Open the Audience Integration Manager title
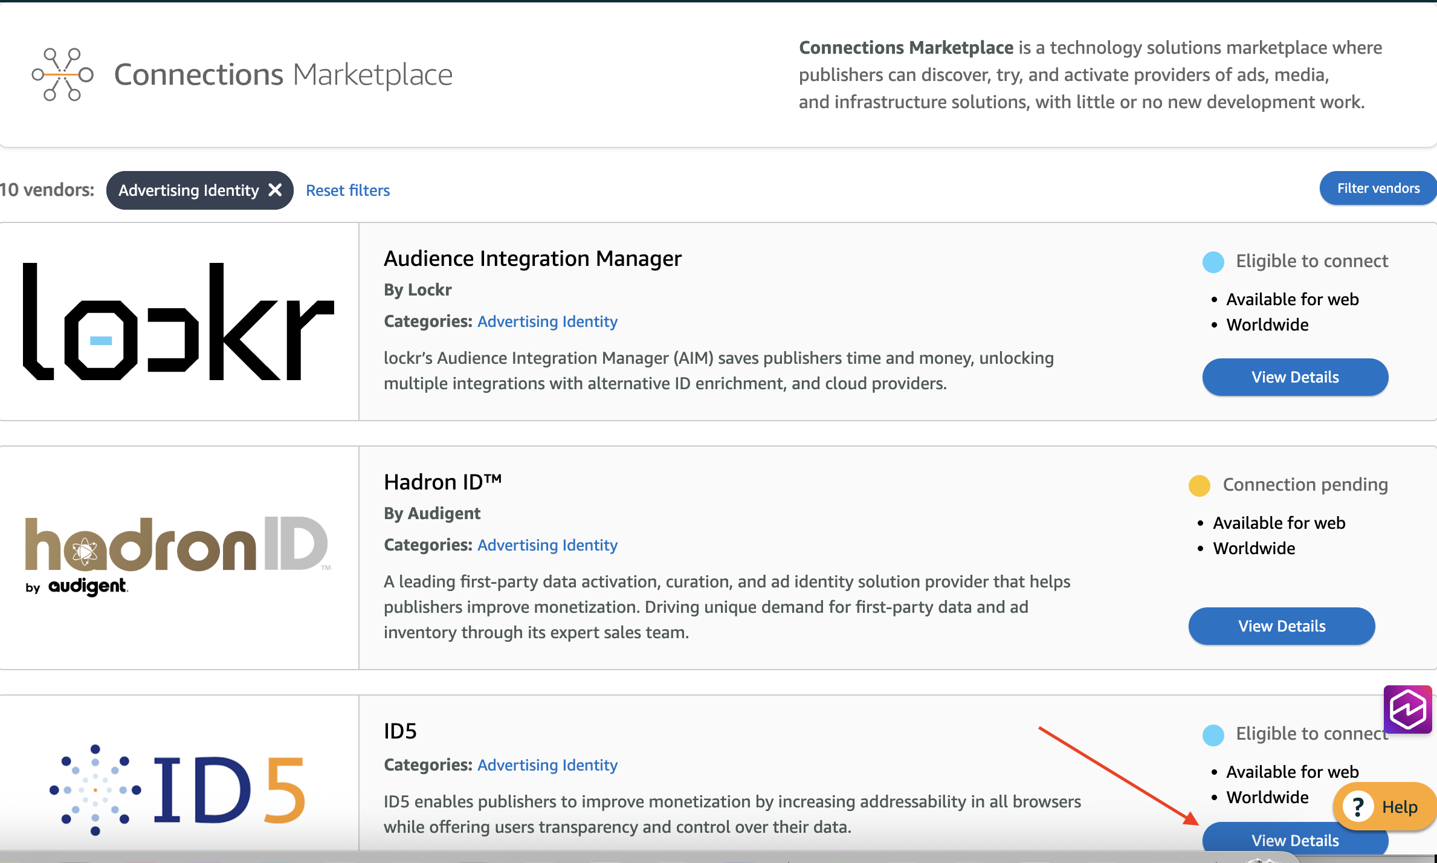 (x=532, y=259)
